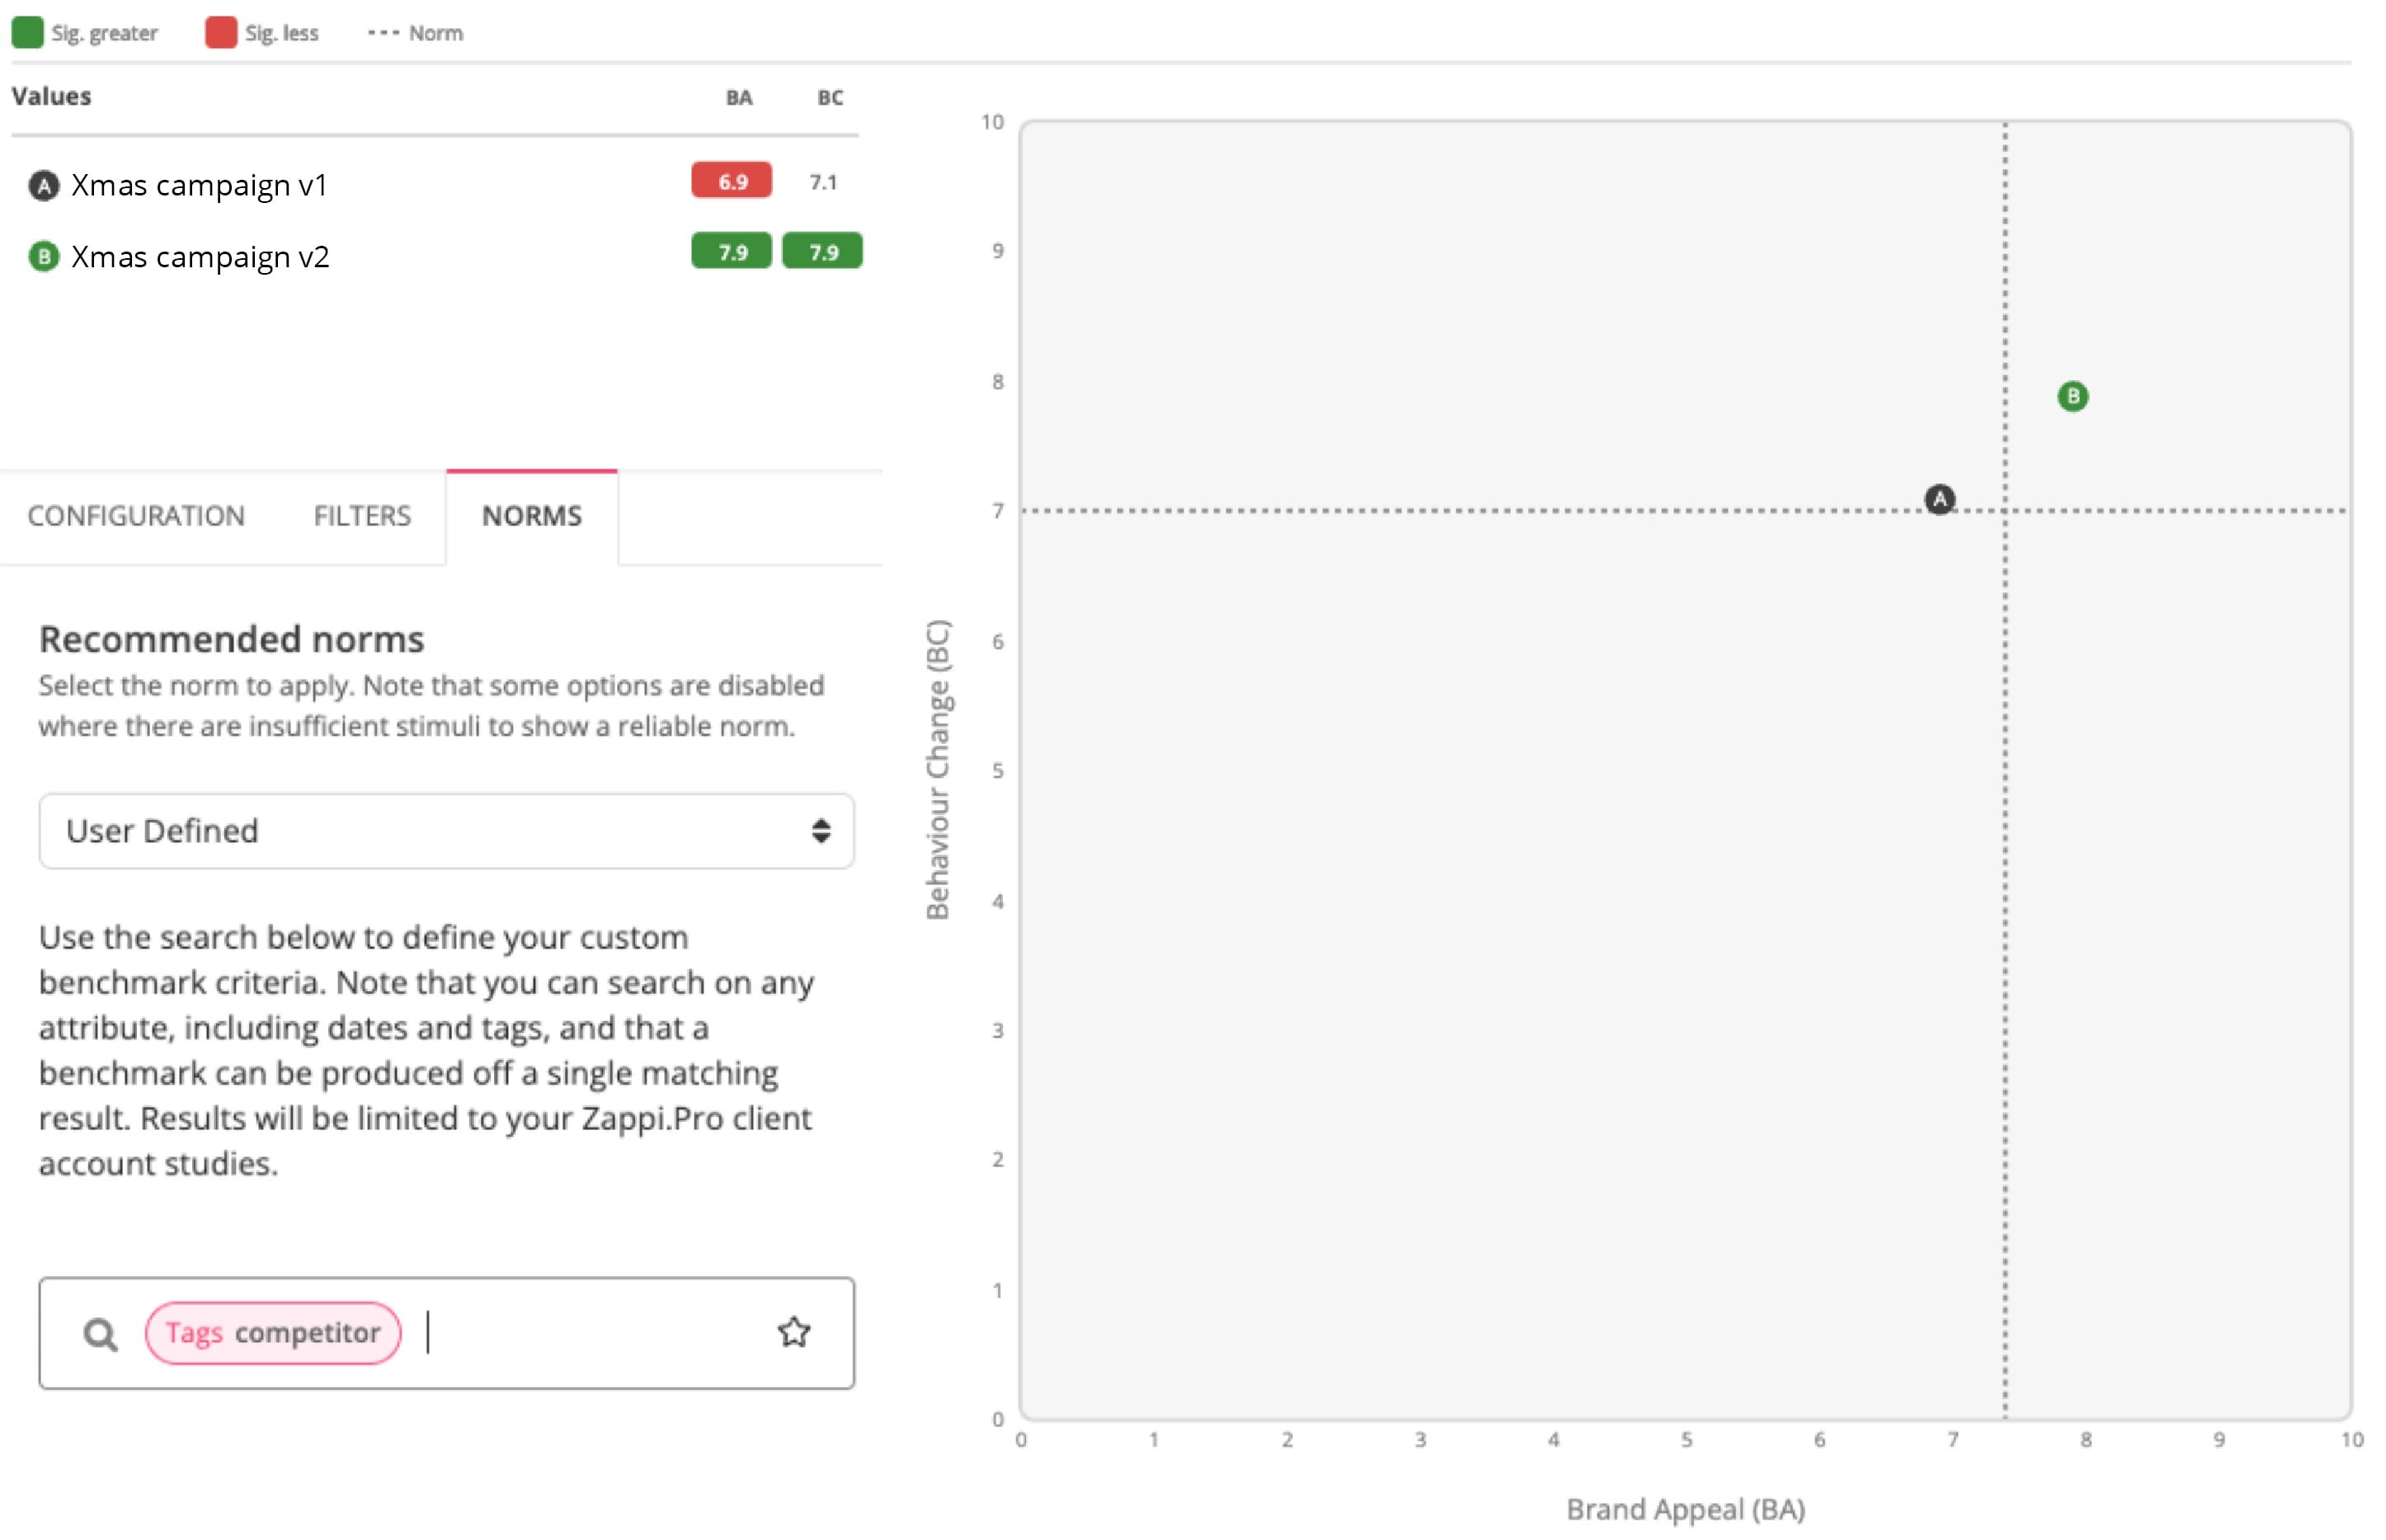
Task: Click the BA column header
Action: click(739, 98)
